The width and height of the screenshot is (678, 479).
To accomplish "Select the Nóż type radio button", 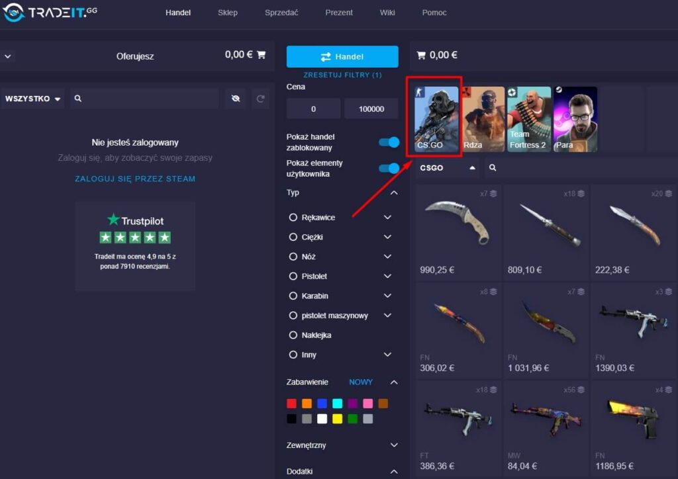I will 293,257.
